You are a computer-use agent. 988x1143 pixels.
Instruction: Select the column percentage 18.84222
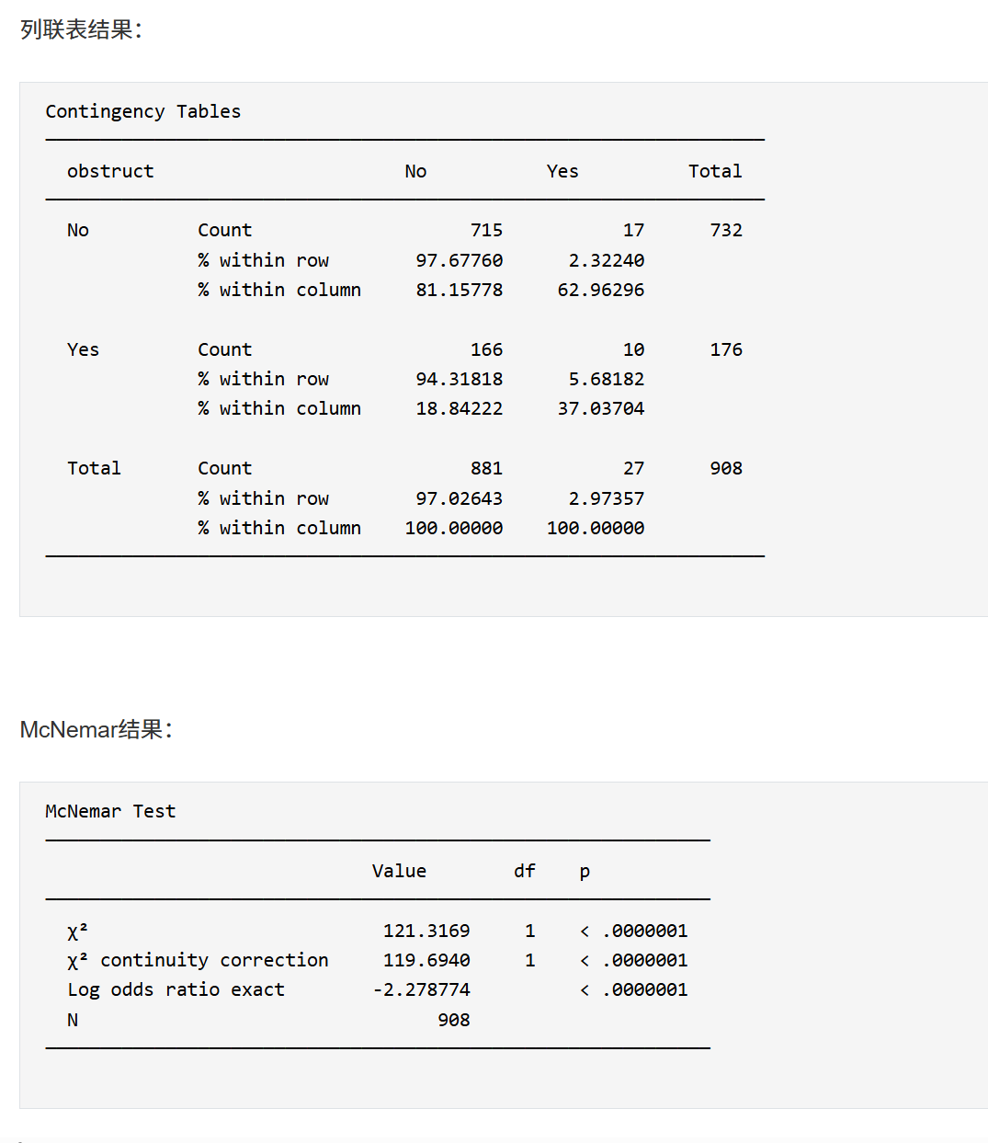pos(459,408)
